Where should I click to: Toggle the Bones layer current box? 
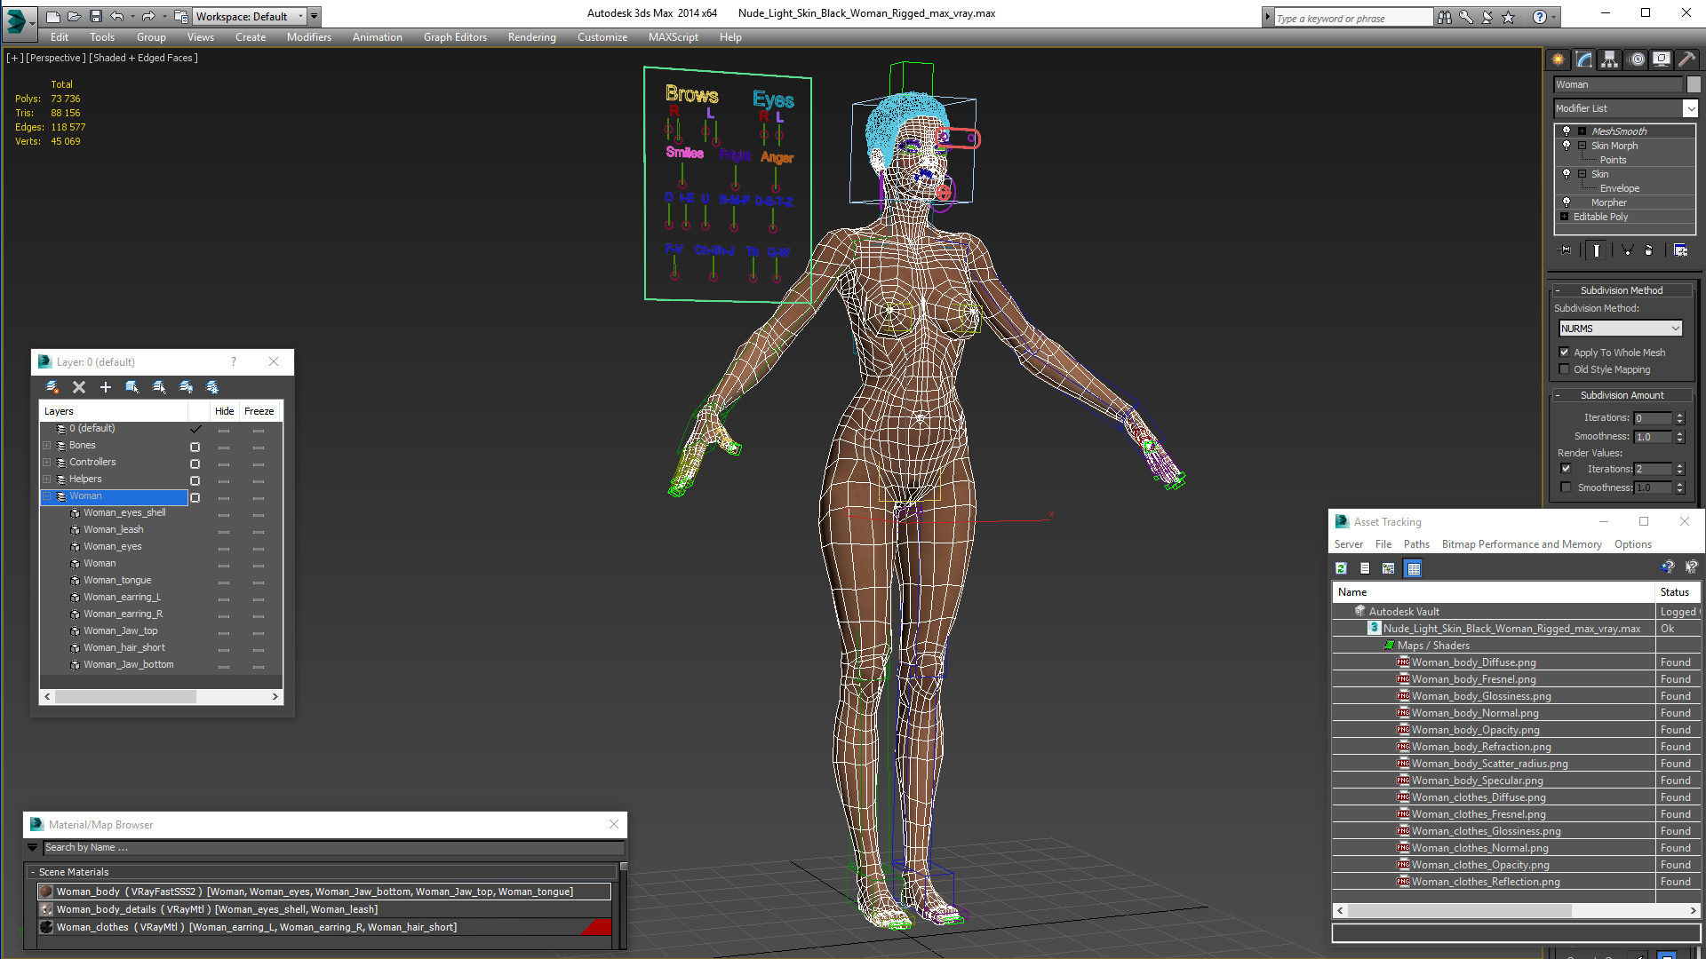click(x=195, y=447)
